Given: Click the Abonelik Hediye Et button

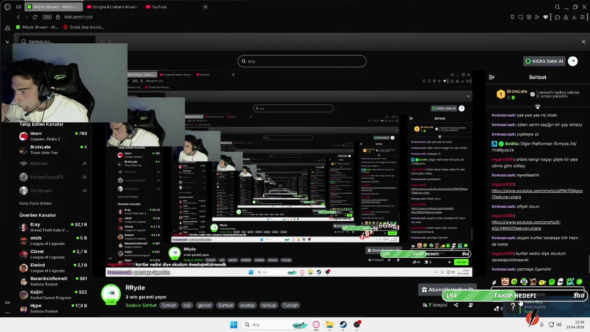Looking at the screenshot, I should pos(447,290).
